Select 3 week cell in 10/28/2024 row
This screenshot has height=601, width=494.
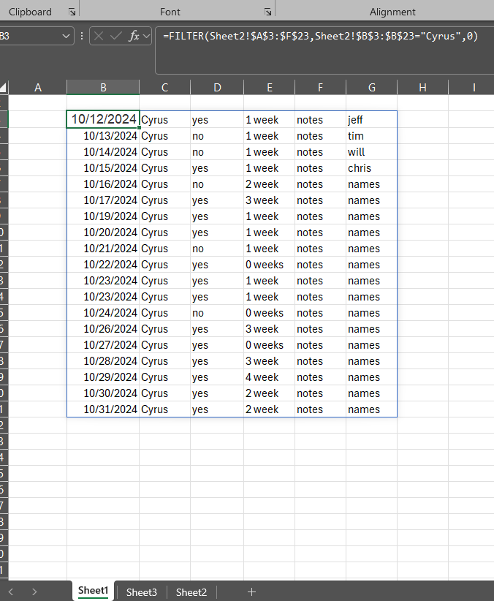coord(269,361)
